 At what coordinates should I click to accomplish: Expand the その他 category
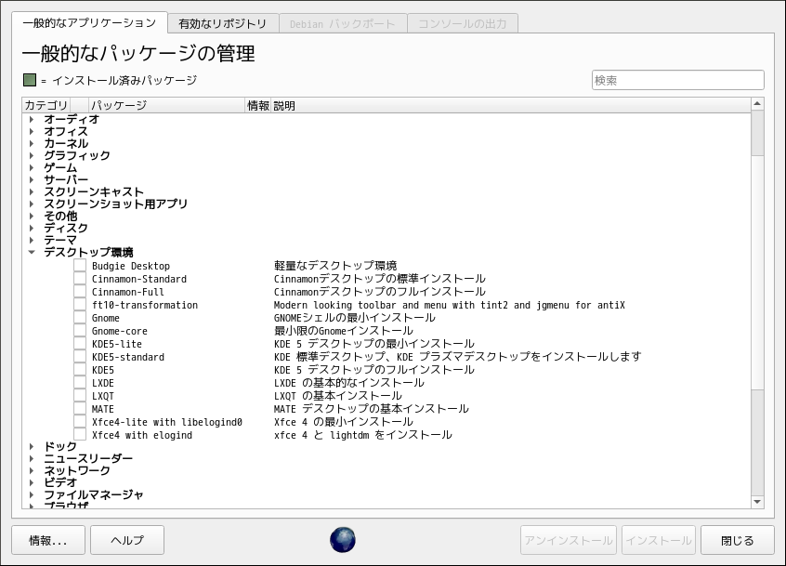pos(32,216)
